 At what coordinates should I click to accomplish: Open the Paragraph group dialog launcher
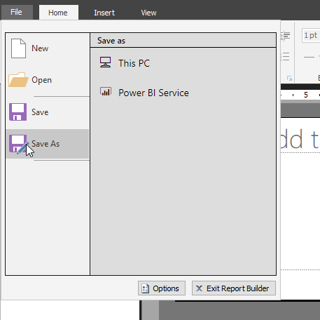[x=290, y=79]
